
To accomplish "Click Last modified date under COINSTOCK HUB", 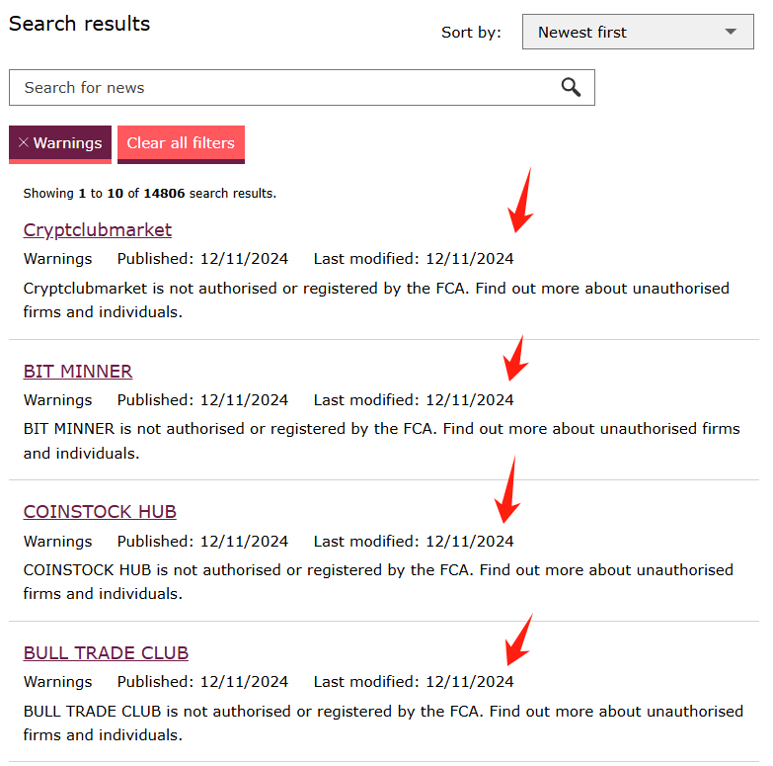I will [x=414, y=541].
